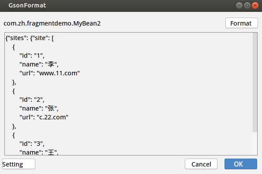This screenshot has width=262, height=174.
Task: Cancel the GsonFormat dialog
Action: [x=201, y=164]
